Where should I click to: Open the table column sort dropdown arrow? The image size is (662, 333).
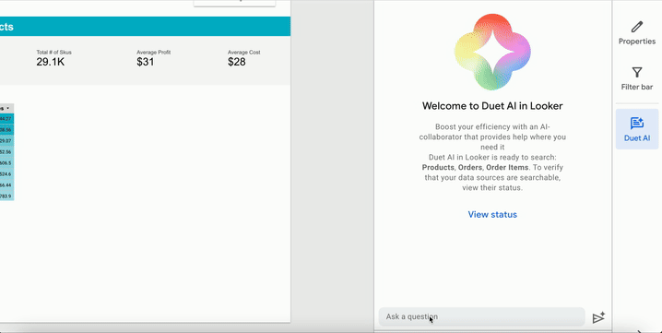point(7,108)
